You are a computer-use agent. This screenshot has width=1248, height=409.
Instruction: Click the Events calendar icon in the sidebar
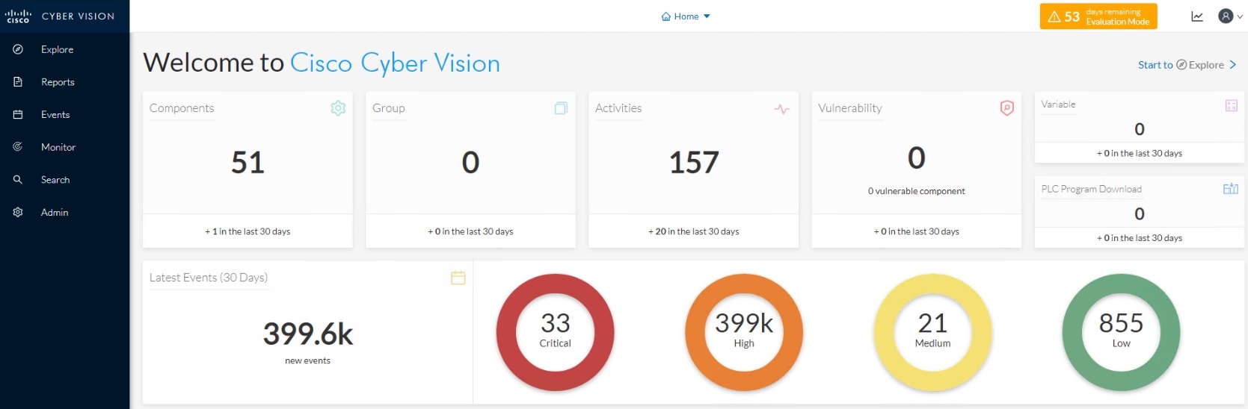coord(18,114)
